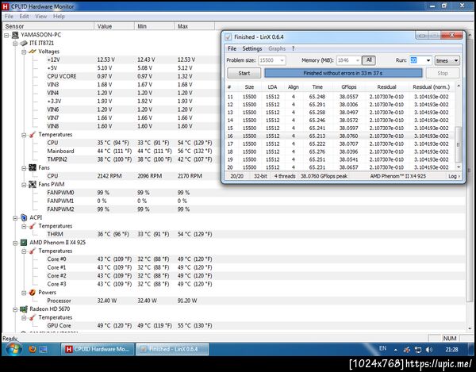
Task: Click the network tray icon
Action: pyautogui.click(x=418, y=350)
